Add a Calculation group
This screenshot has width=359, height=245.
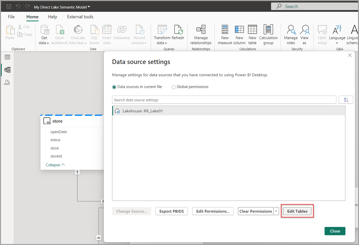pos(268,35)
